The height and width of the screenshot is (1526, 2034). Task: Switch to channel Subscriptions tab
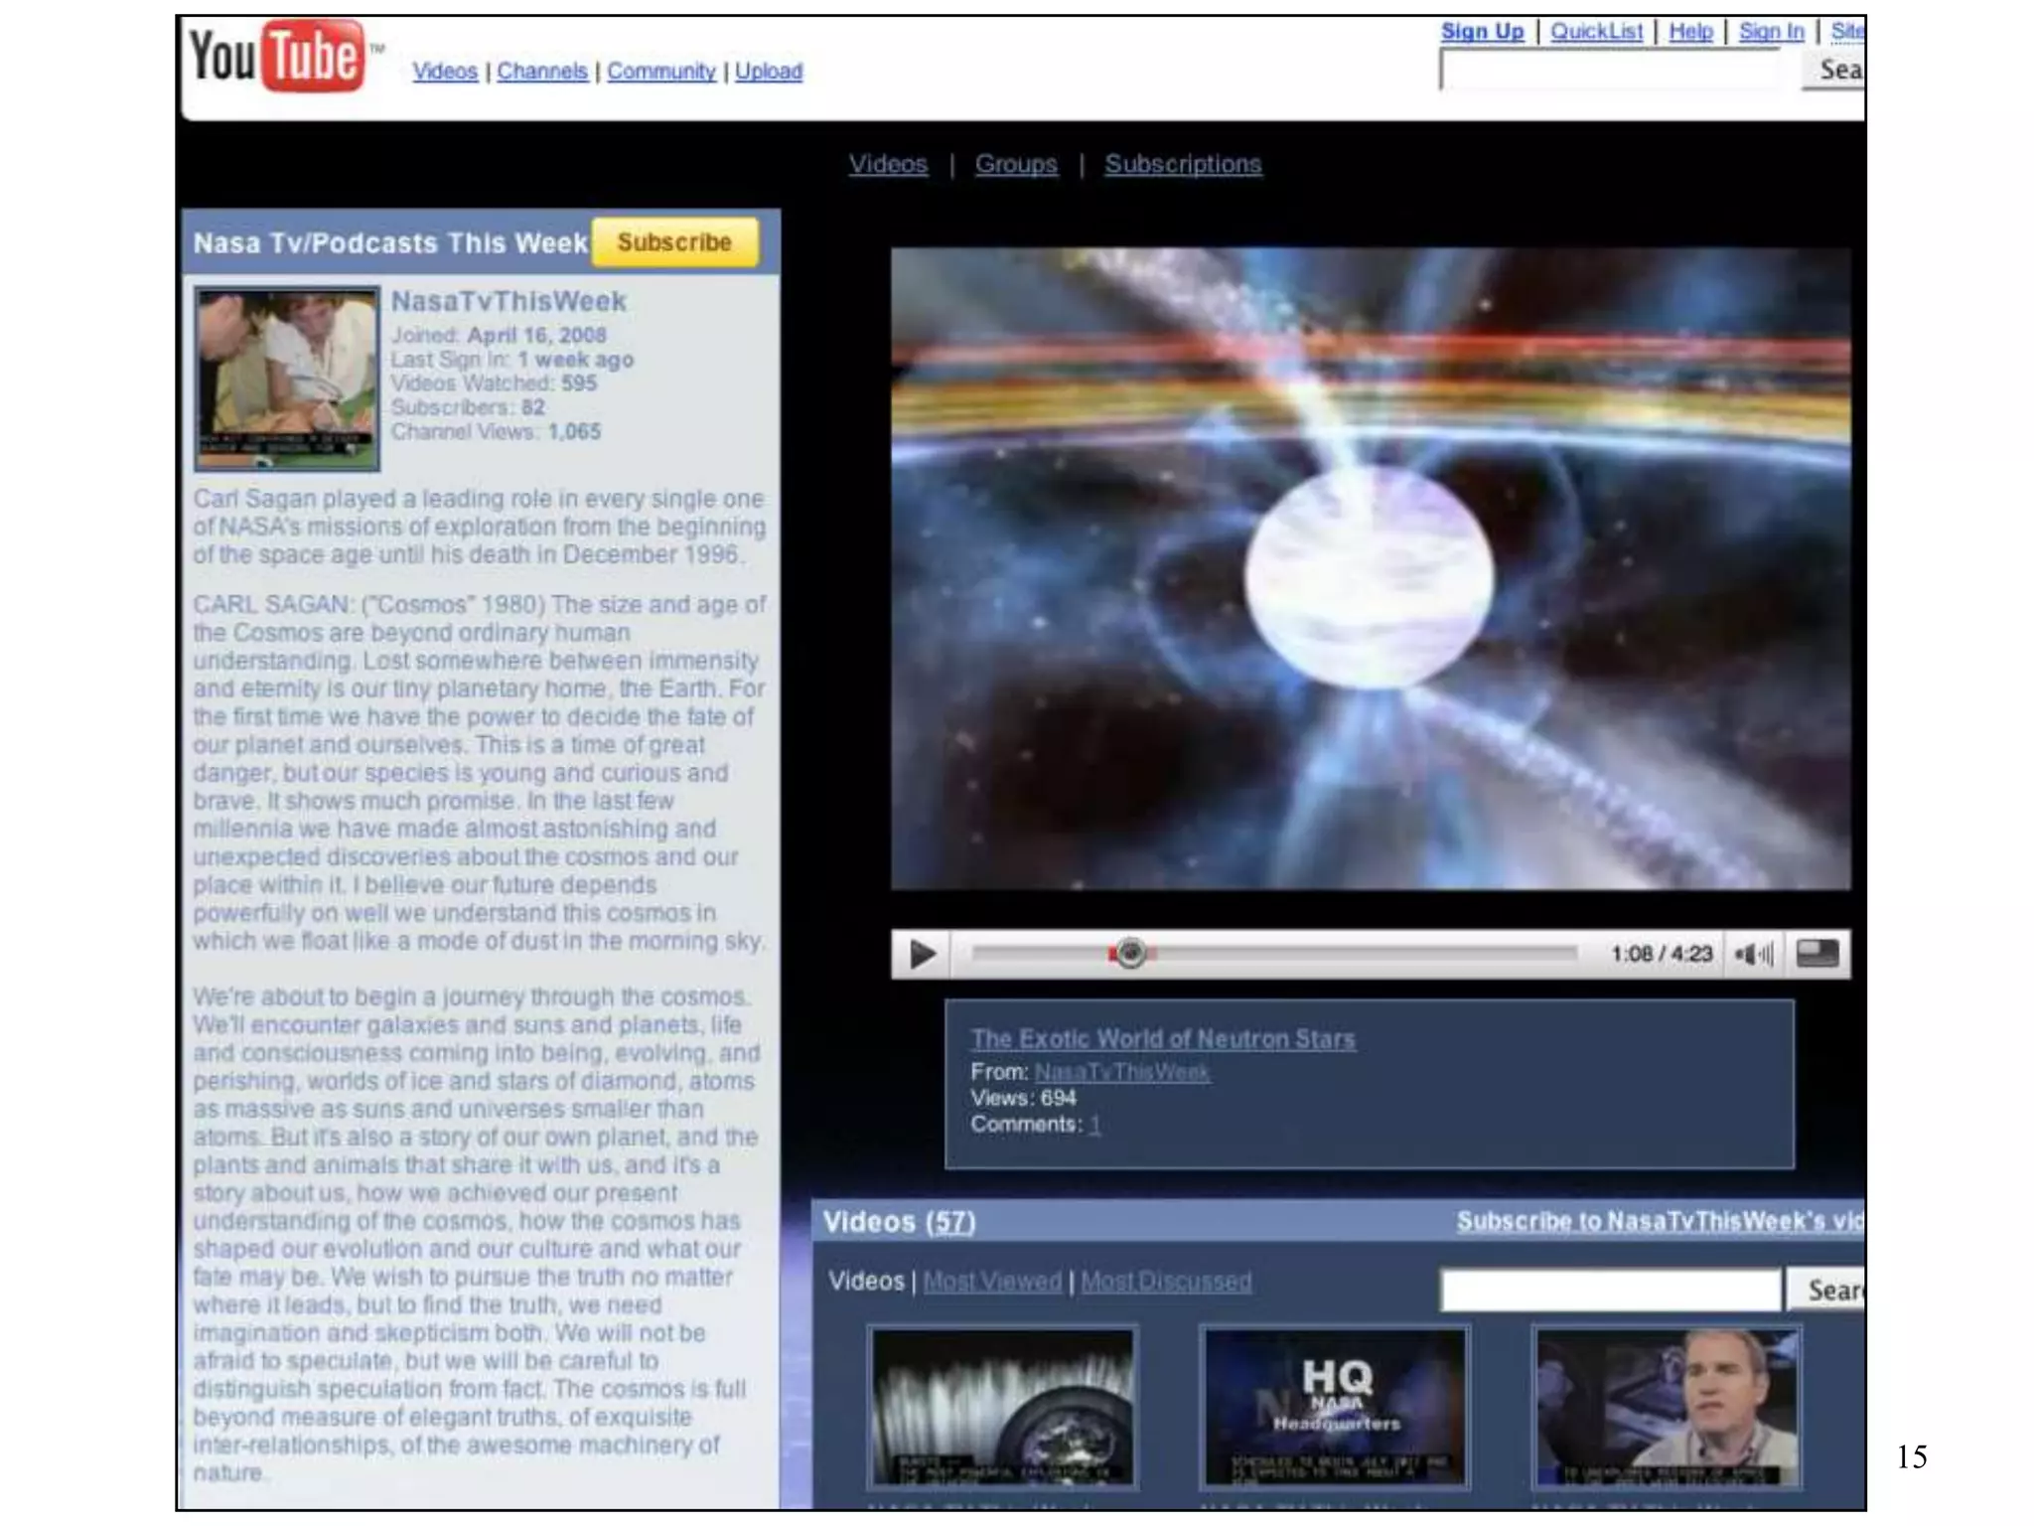(1183, 164)
